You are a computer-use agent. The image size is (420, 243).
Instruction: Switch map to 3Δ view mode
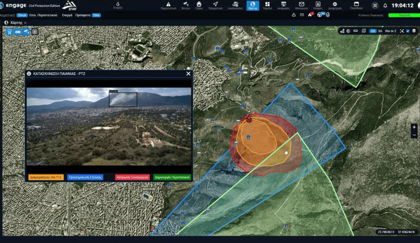pos(380,31)
